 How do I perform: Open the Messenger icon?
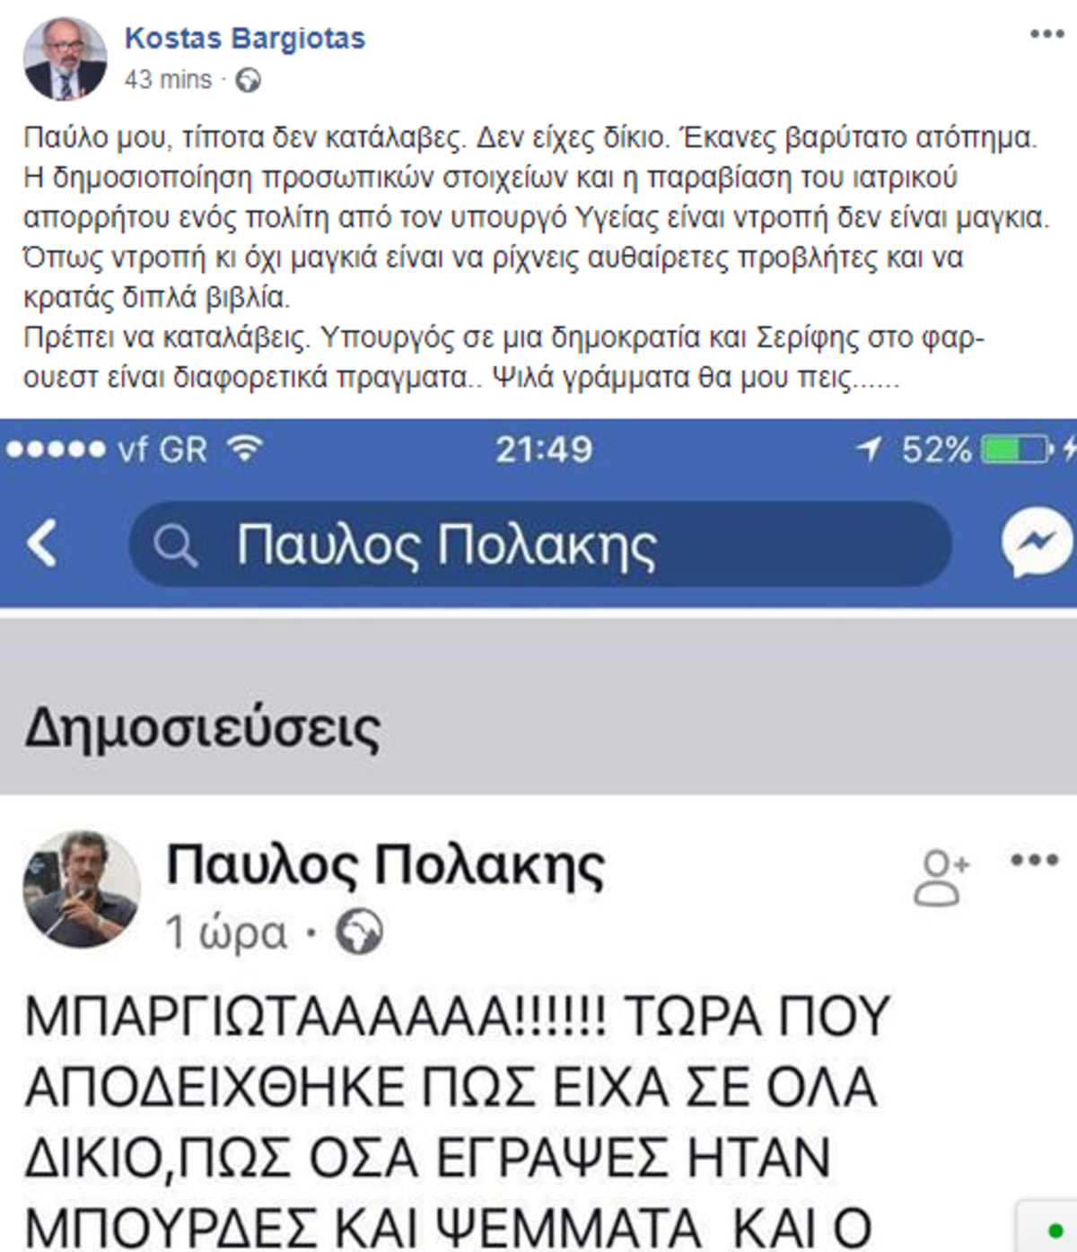pyautogui.click(x=1037, y=542)
